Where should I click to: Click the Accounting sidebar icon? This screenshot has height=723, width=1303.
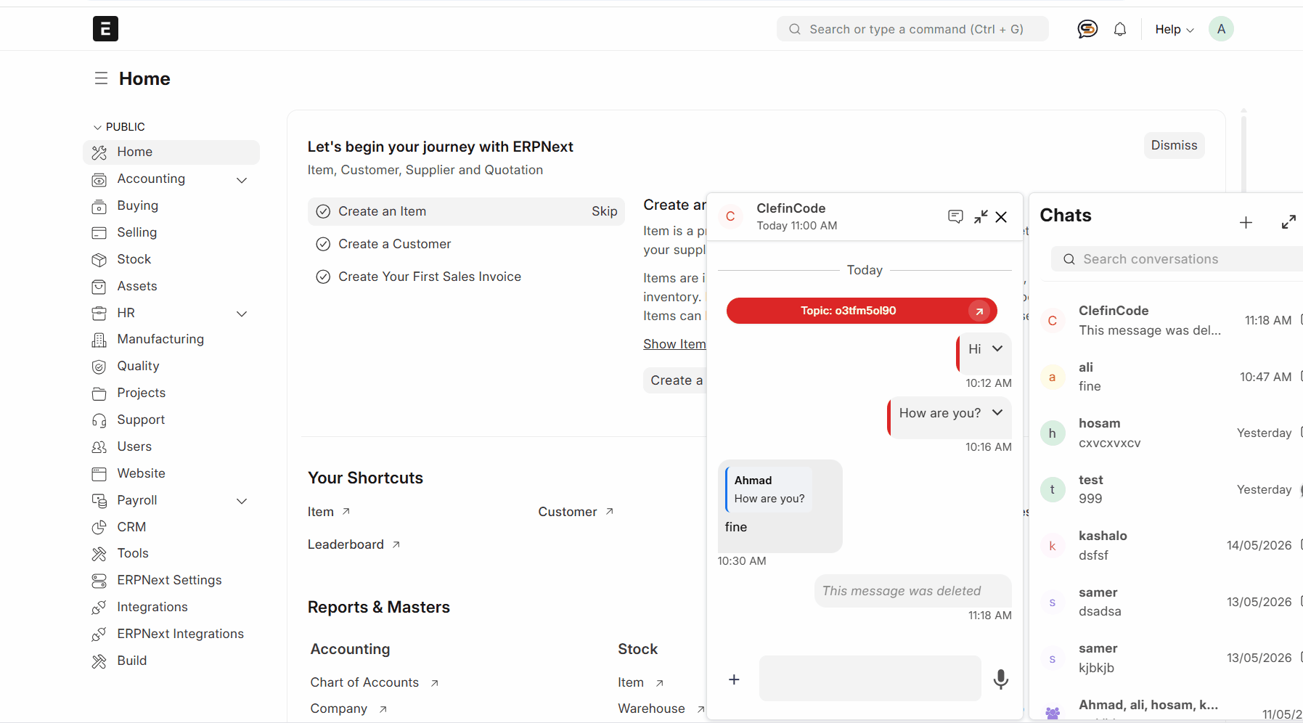pyautogui.click(x=99, y=179)
